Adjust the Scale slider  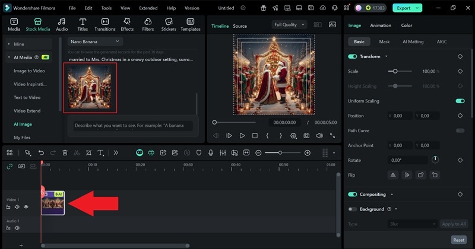400,71
